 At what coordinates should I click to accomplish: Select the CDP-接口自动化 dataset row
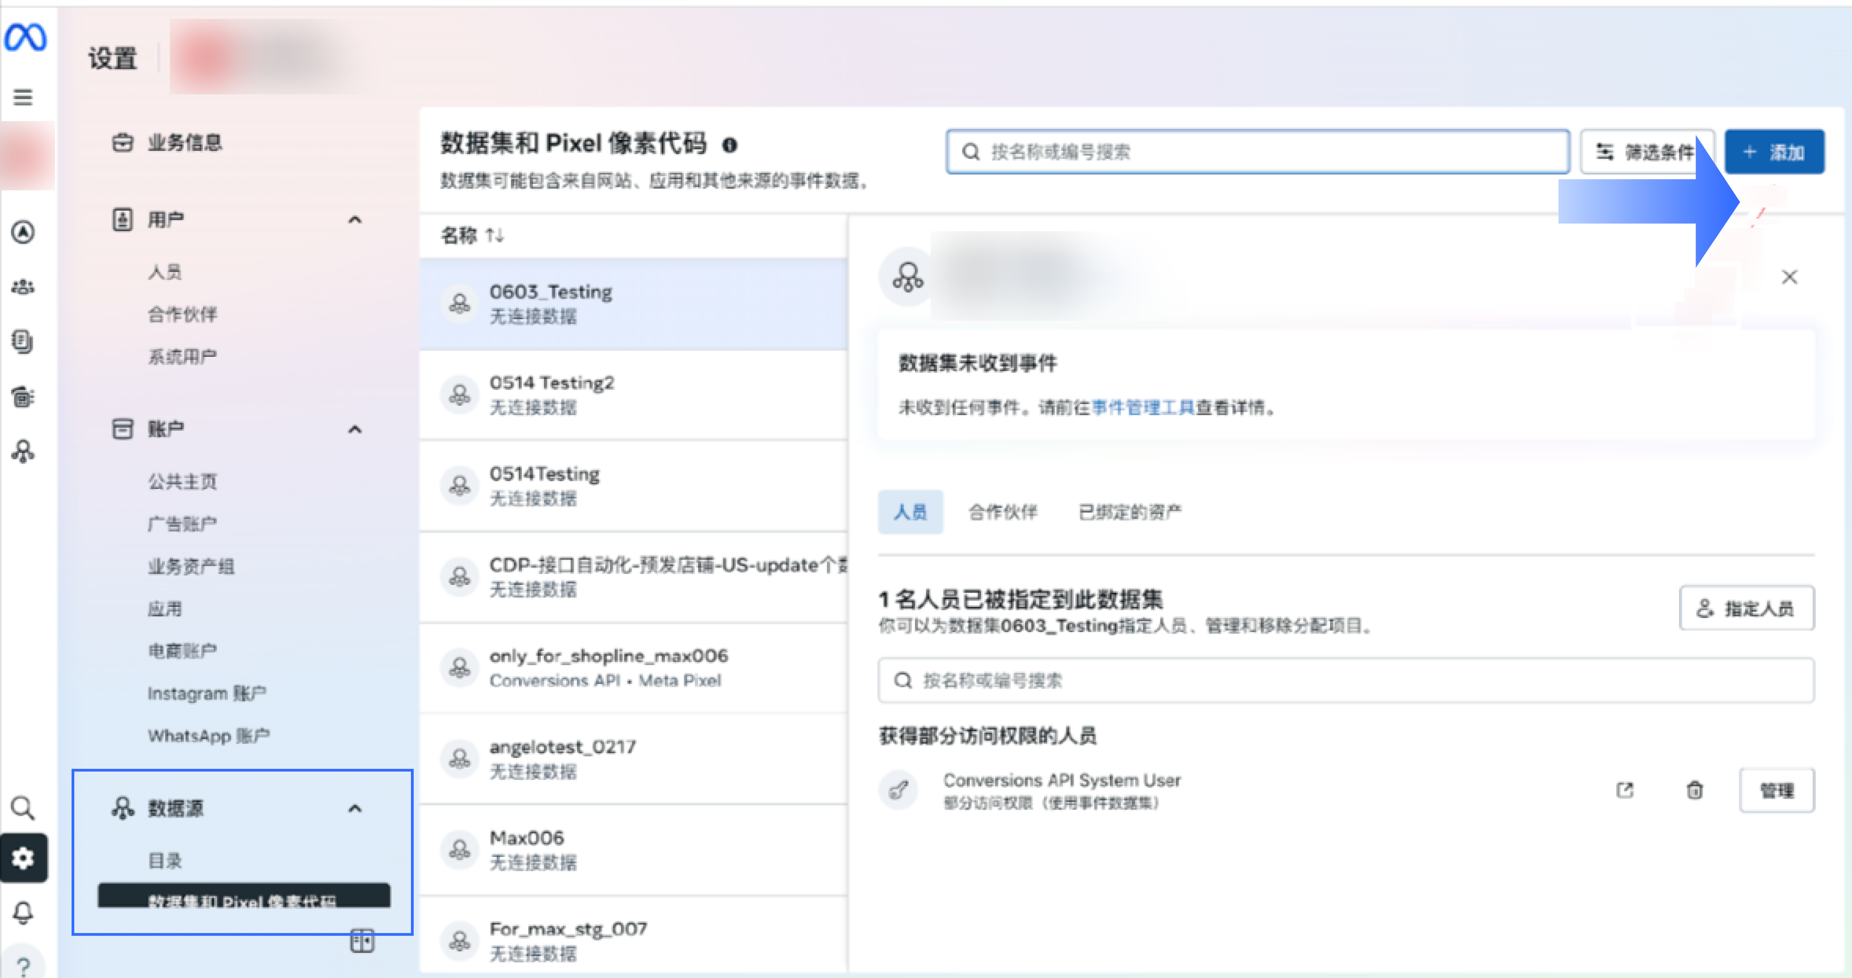[x=633, y=577]
